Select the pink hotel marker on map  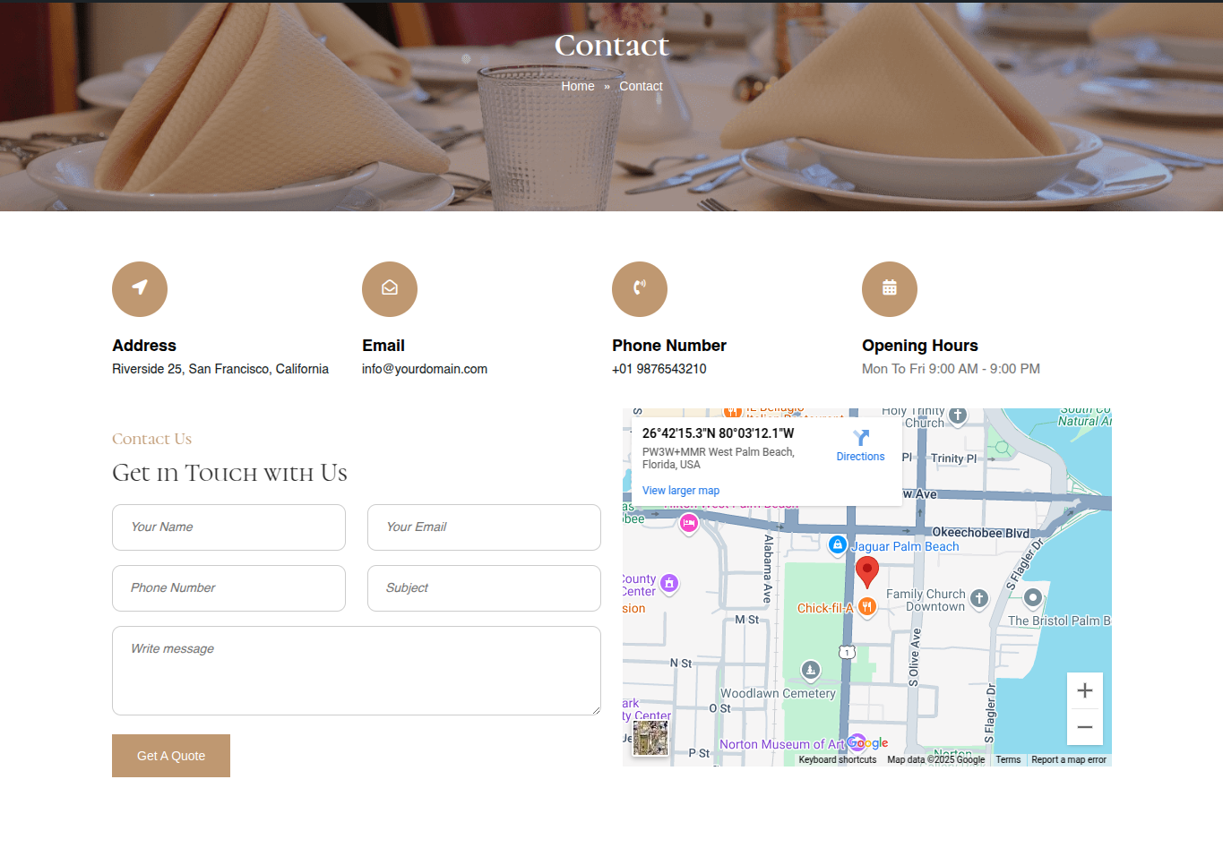[x=689, y=523]
